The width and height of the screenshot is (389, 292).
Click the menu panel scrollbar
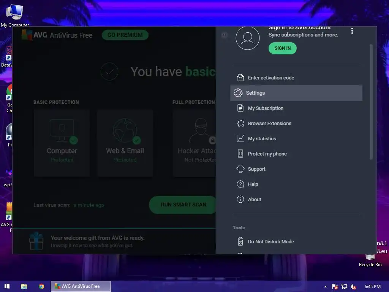(371, 102)
